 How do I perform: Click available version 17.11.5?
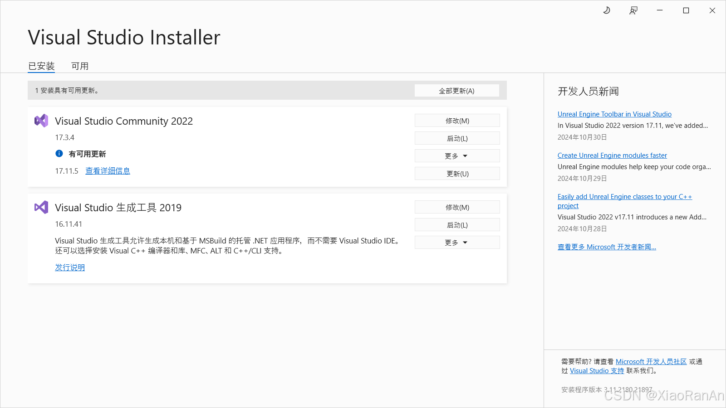(x=67, y=171)
